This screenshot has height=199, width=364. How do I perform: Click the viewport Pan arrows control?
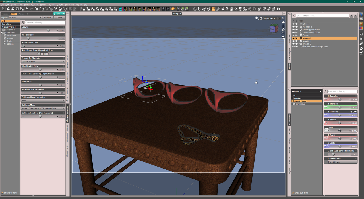(x=283, y=26)
